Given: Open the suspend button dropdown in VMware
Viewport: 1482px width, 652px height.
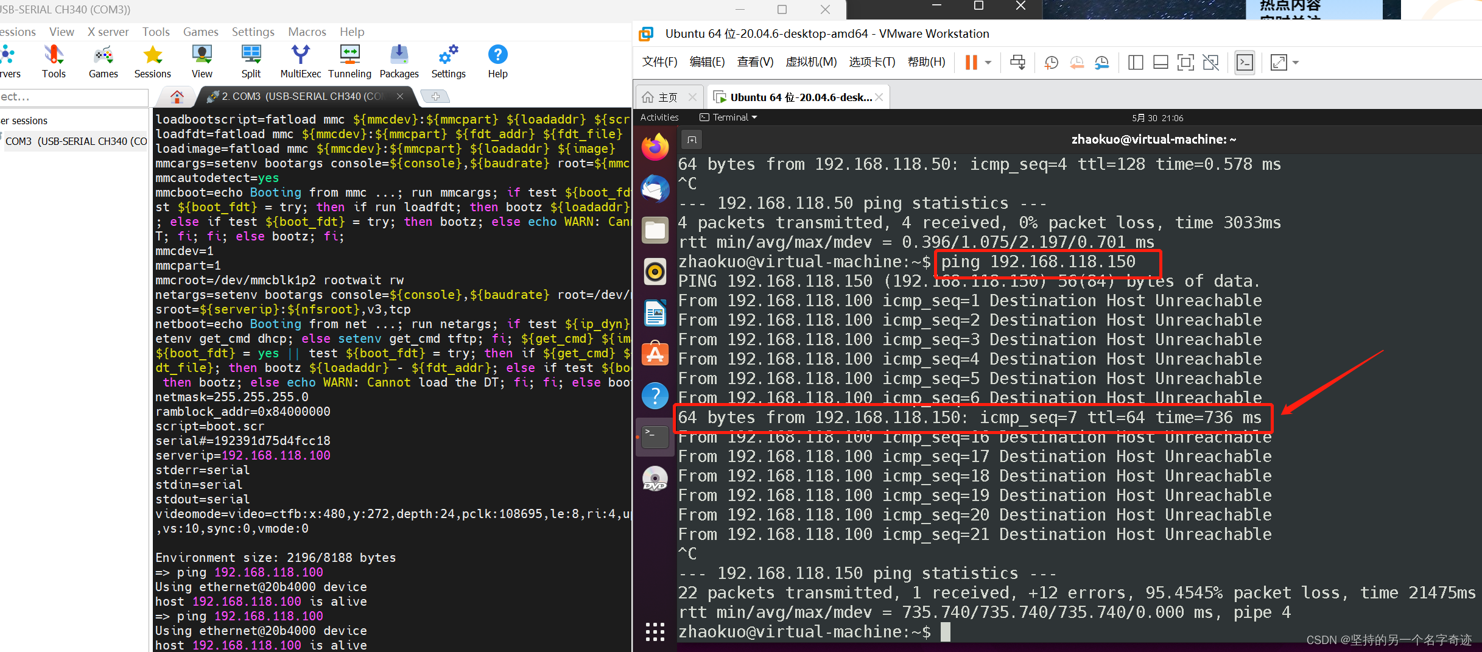Looking at the screenshot, I should pos(989,62).
